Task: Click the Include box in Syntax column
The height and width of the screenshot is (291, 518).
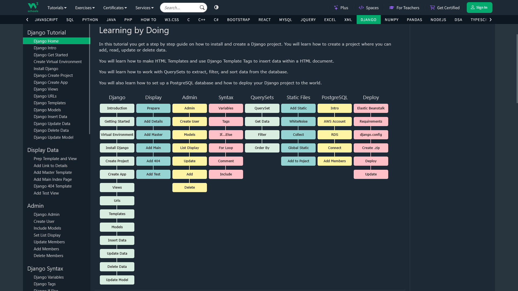Action: tap(226, 174)
